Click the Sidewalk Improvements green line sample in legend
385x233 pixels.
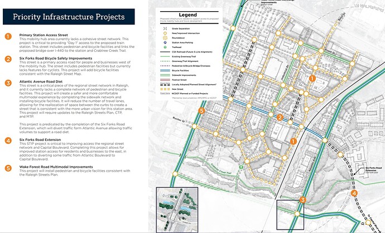[165, 75]
